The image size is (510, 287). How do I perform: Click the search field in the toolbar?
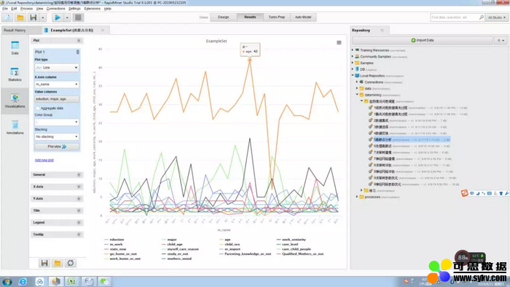click(x=454, y=17)
